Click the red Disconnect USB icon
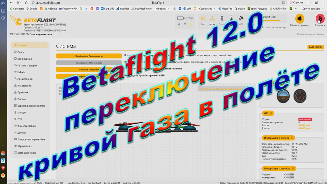Image resolution: width=327 pixels, height=184 pixels. click(x=320, y=19)
